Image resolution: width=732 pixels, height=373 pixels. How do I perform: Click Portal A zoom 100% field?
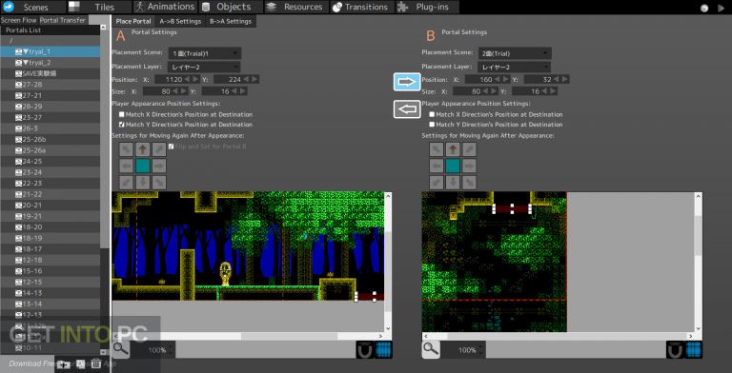(x=153, y=350)
